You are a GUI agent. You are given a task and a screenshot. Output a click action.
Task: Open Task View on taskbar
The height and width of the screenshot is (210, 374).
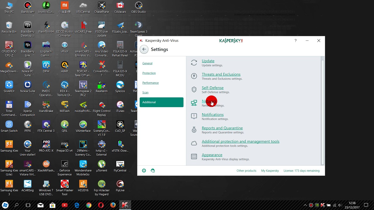tap(28, 205)
